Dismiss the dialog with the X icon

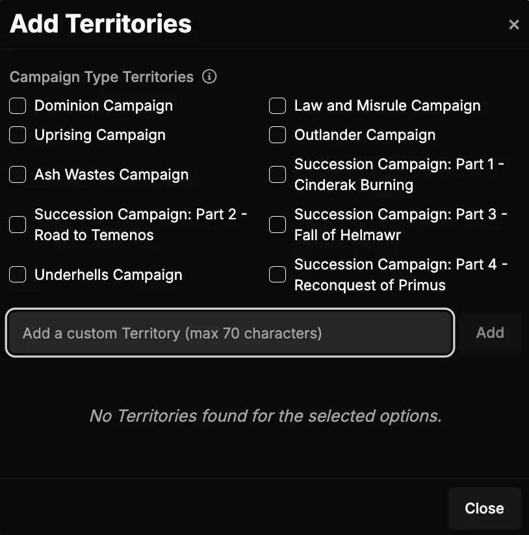click(514, 25)
